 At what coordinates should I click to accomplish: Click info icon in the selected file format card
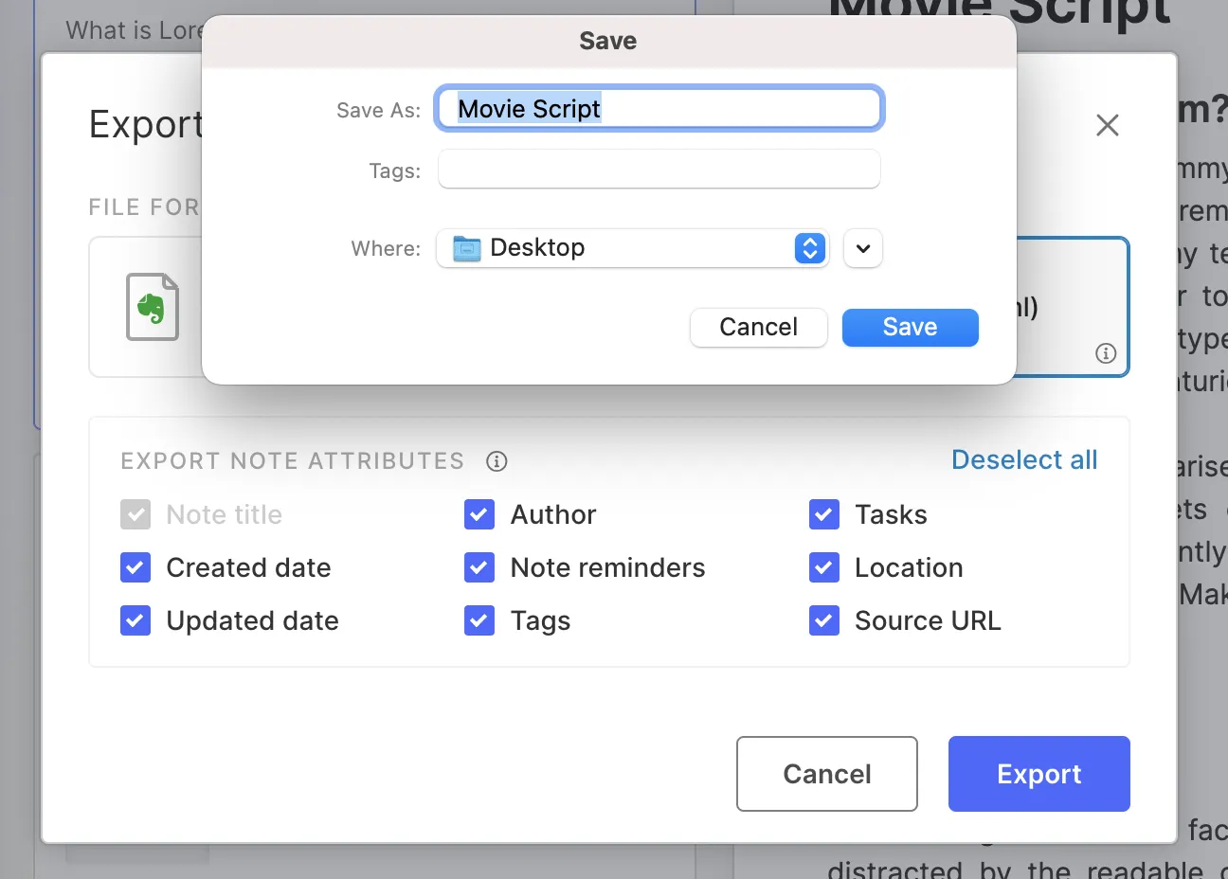coord(1106,353)
